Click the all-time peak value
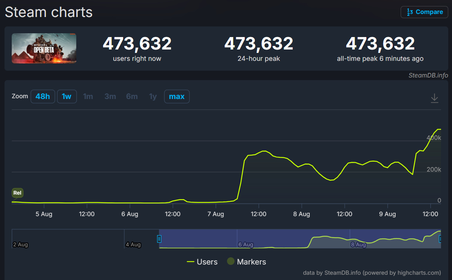Image resolution: width=452 pixels, height=280 pixels. pos(380,43)
